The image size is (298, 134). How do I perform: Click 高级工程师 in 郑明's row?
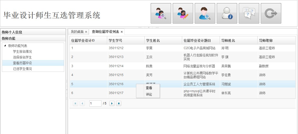click(x=267, y=48)
